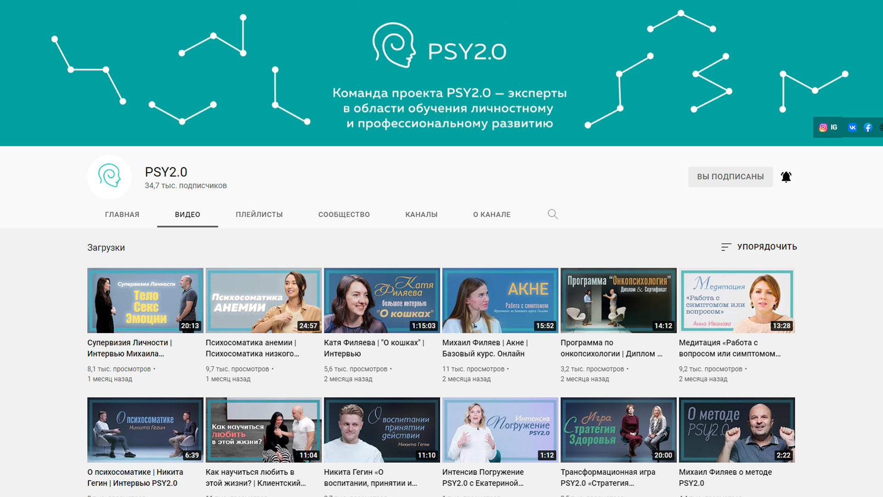
Task: Click the PSY2.0 logo in the banner
Action: click(439, 46)
